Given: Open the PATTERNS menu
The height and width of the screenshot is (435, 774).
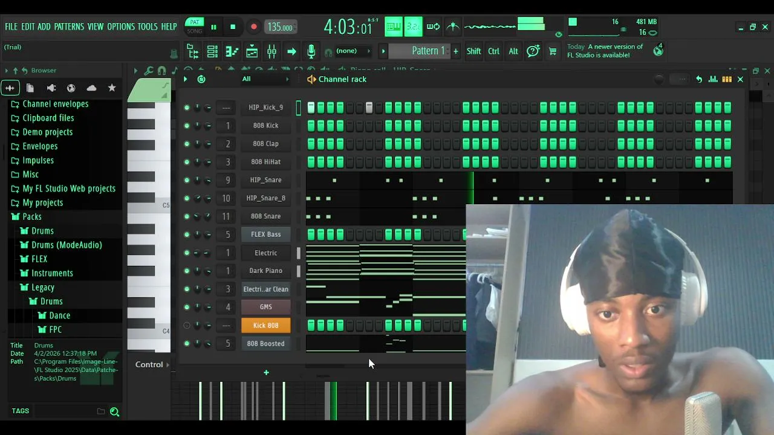Looking at the screenshot, I should [x=69, y=27].
